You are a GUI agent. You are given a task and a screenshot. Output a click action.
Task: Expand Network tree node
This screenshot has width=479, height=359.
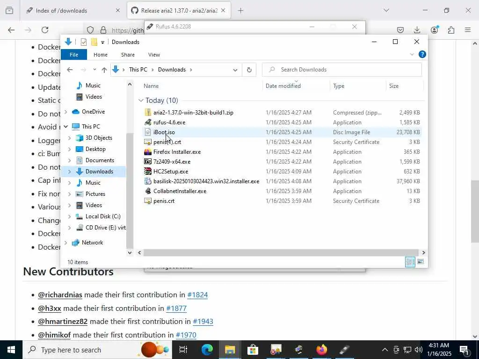pyautogui.click(x=65, y=243)
